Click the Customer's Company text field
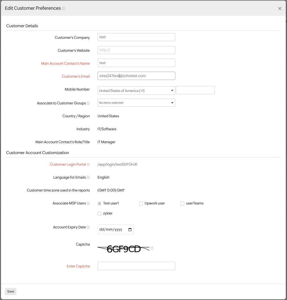Image resolution: width=287 pixels, height=300 pixels. click(136, 37)
